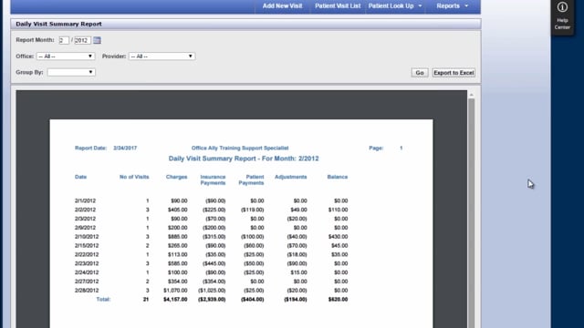Screen dimensions: 584x328
Task: Open the Patient Visit List page
Action: [x=338, y=6]
